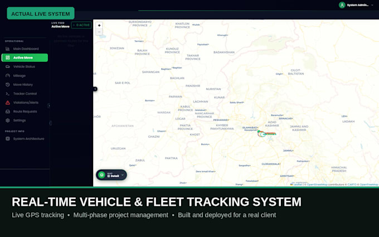Open the OpenFreeMap attribution link
This screenshot has height=237, width=379.
pos(369,185)
